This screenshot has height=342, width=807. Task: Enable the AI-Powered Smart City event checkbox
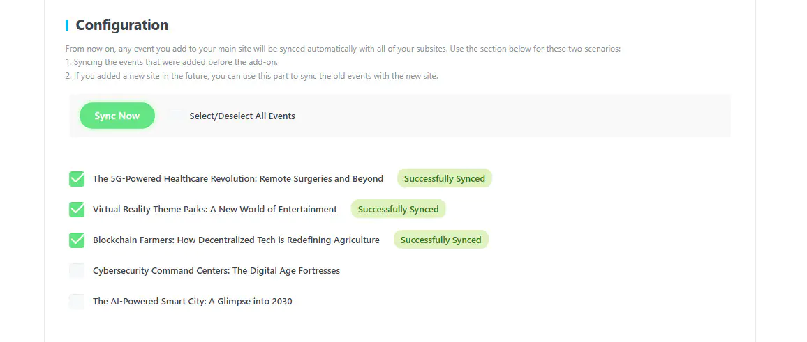pos(77,302)
